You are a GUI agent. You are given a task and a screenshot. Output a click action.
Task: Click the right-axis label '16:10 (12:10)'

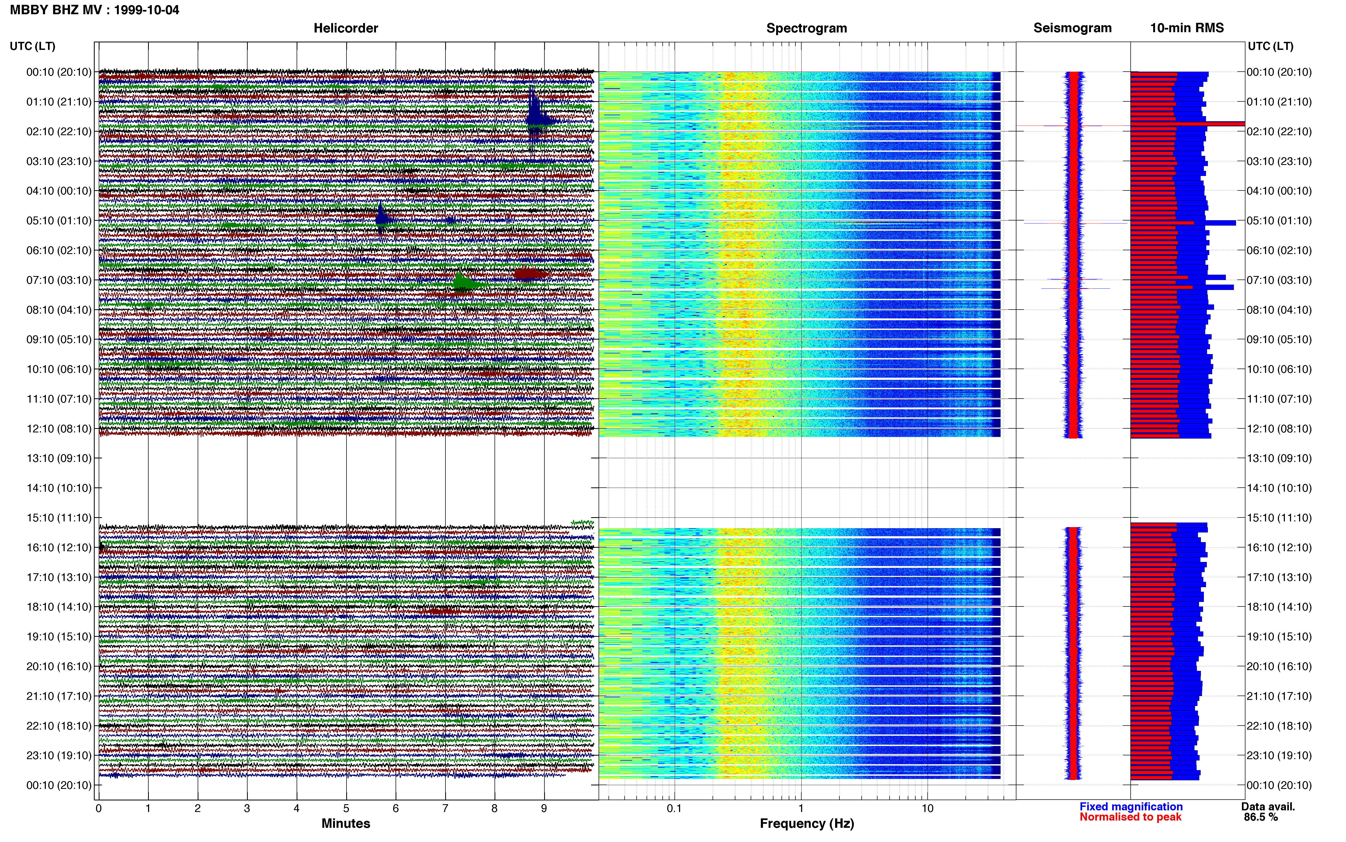tap(1279, 547)
